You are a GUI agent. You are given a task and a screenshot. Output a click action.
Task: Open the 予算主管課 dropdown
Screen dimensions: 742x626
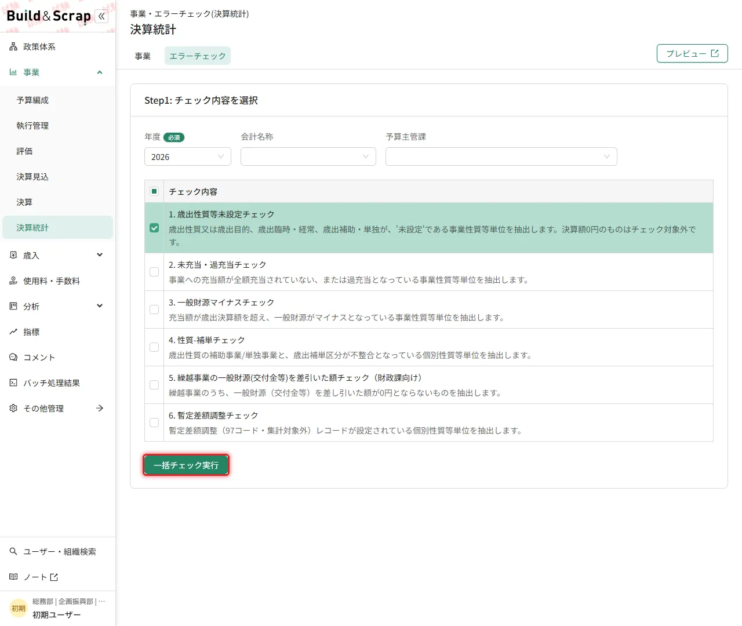coord(501,156)
